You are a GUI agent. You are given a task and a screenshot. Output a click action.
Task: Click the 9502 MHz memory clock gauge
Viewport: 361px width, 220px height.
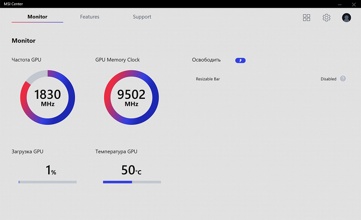[x=131, y=98]
